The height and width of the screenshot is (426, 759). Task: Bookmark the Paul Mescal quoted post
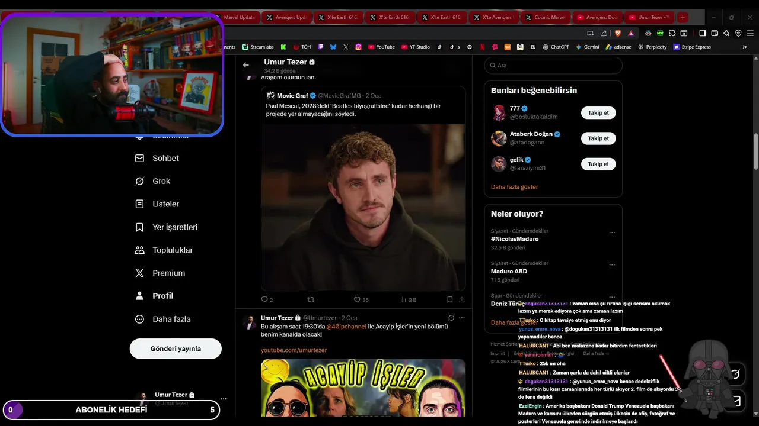[450, 299]
